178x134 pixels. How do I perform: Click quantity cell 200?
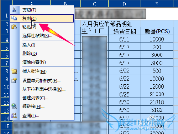[157, 47]
